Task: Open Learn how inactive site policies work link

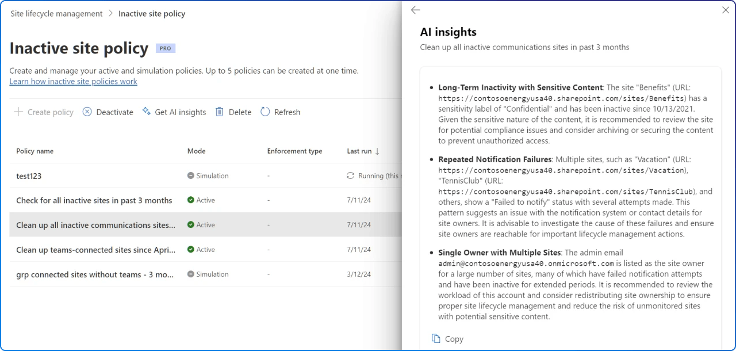Action: tap(73, 81)
